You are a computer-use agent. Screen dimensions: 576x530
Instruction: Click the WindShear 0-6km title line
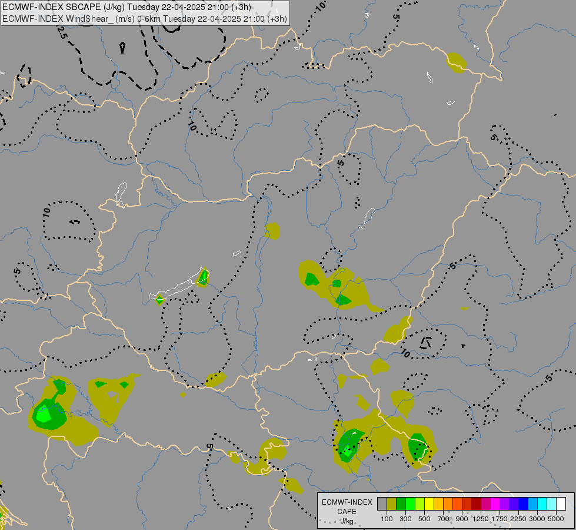(x=144, y=19)
